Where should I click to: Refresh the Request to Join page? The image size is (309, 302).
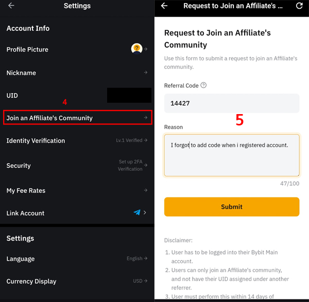coord(299,6)
